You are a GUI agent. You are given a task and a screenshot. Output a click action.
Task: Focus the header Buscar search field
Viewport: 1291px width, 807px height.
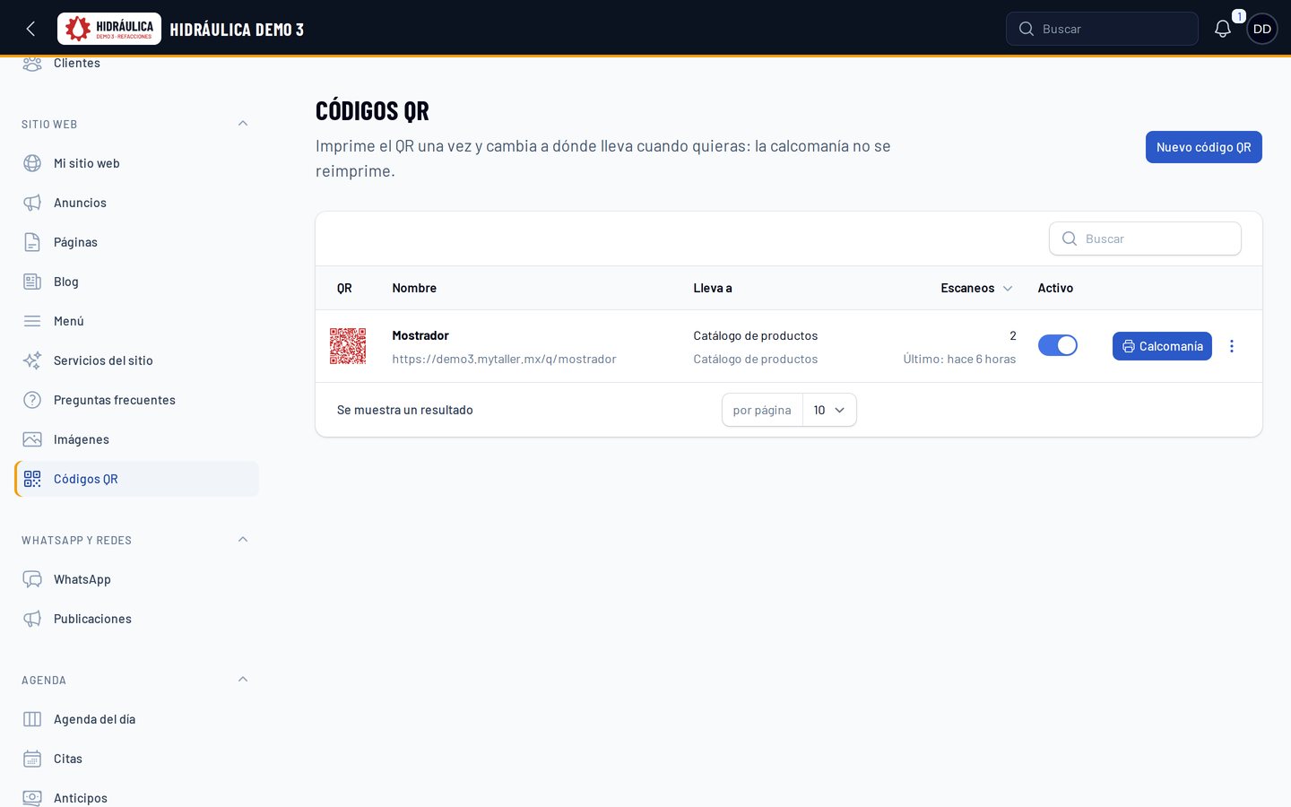pyautogui.click(x=1102, y=29)
